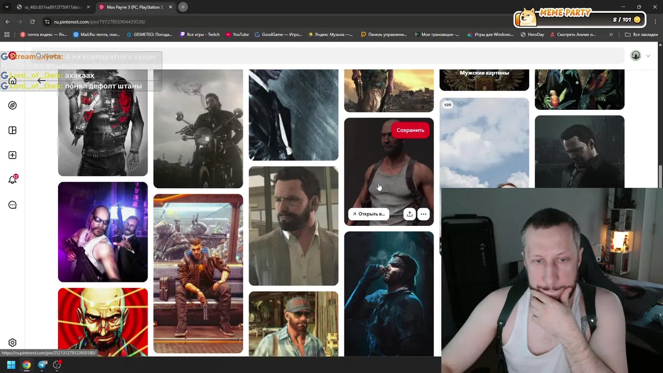Show hidden bookmarks via double-chevron

pyautogui.click(x=611, y=34)
